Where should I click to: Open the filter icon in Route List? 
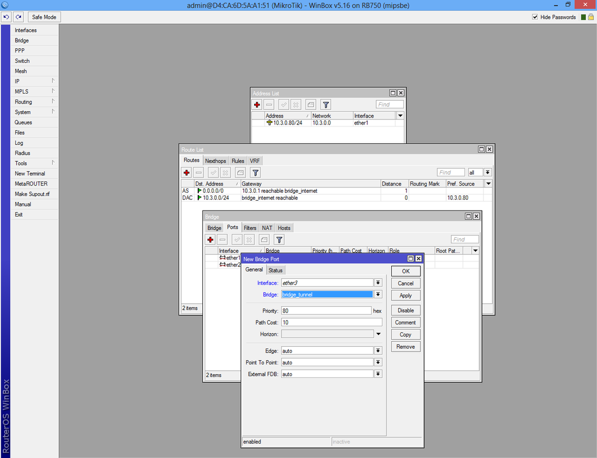click(255, 173)
